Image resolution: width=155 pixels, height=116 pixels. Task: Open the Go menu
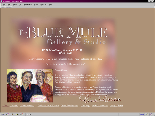pos(20,5)
